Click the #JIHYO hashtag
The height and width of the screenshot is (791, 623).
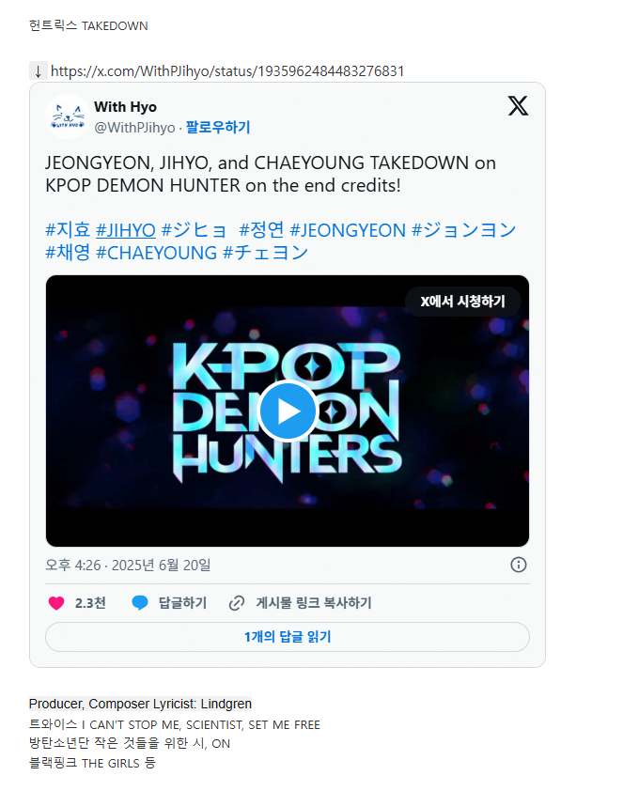click(x=126, y=230)
